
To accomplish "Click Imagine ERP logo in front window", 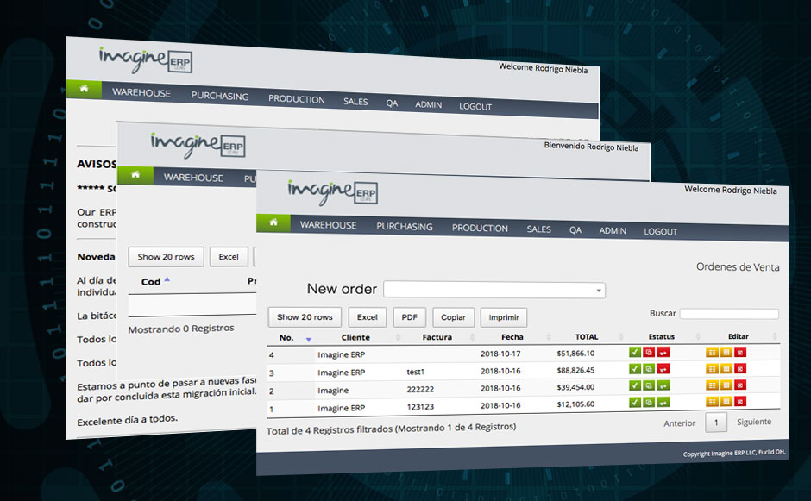I will click(x=332, y=191).
